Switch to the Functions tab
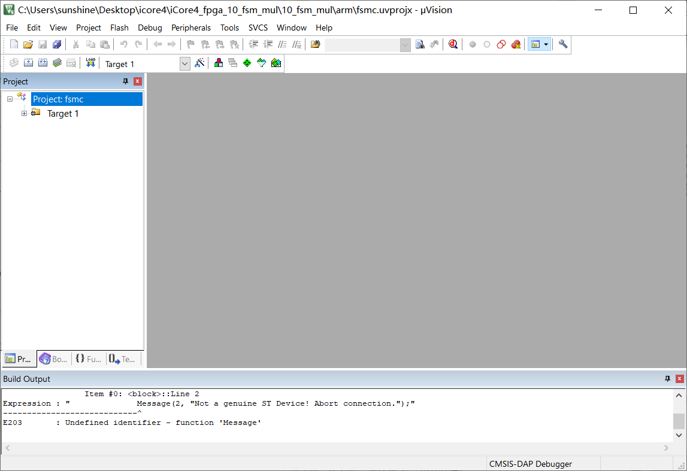687x471 pixels. tap(88, 359)
